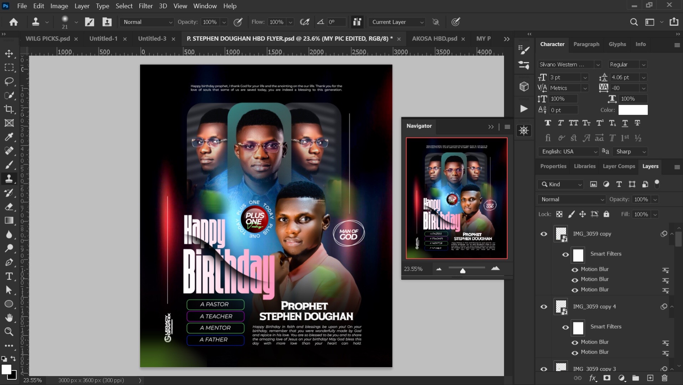Click the text Color swatch

coord(633,110)
